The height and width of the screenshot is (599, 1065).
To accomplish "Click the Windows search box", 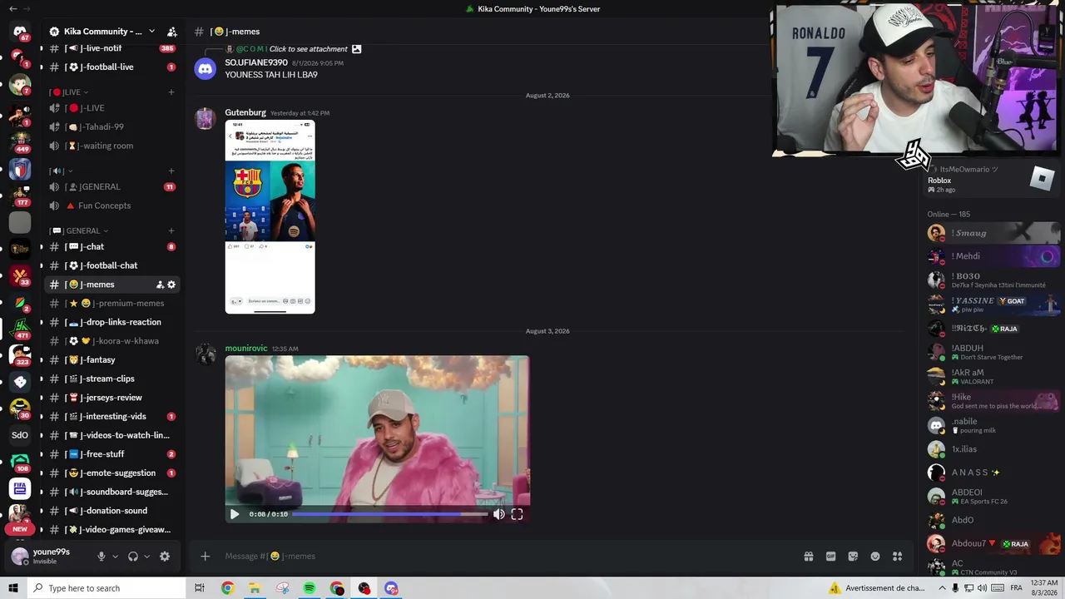I will [106, 588].
